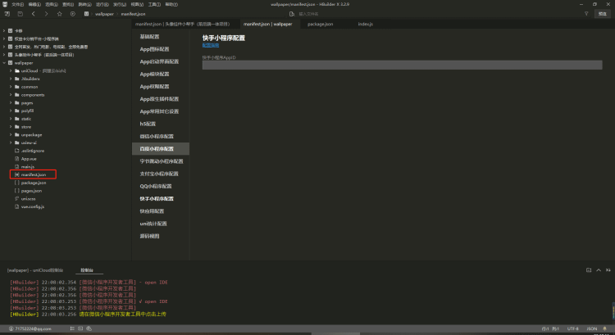Screen dimensions: 615x335
Task: Switch to the package.json tab
Action: (x=320, y=24)
